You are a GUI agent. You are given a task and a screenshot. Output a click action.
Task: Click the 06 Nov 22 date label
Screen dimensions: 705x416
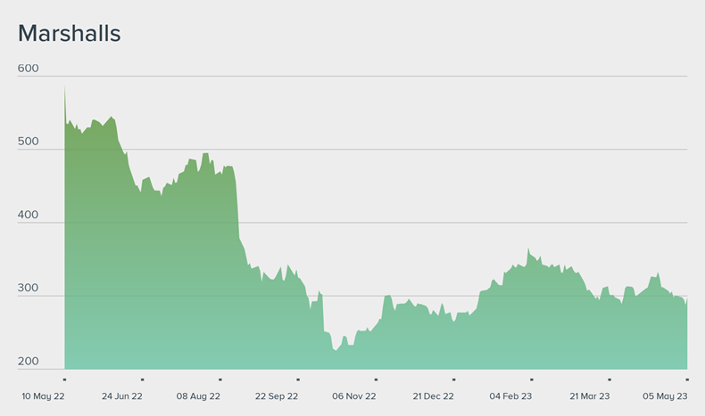[x=354, y=396]
